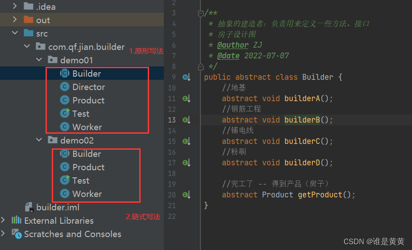Click the abstract class icon of demo02 Builder
This screenshot has width=412, height=250.
tap(65, 153)
